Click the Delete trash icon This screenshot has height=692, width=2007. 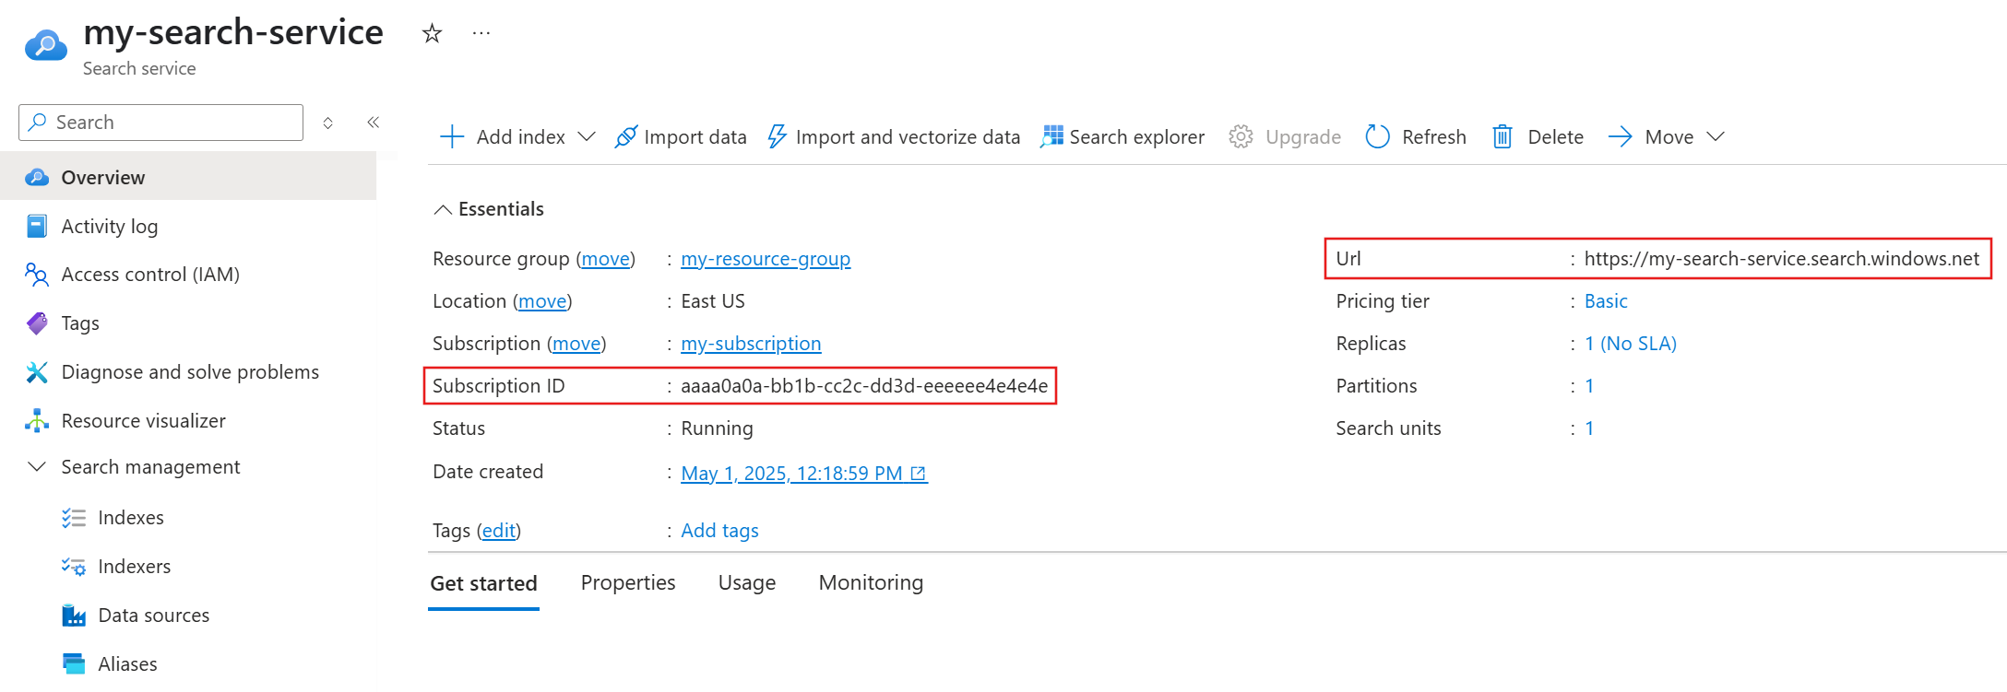(1502, 137)
